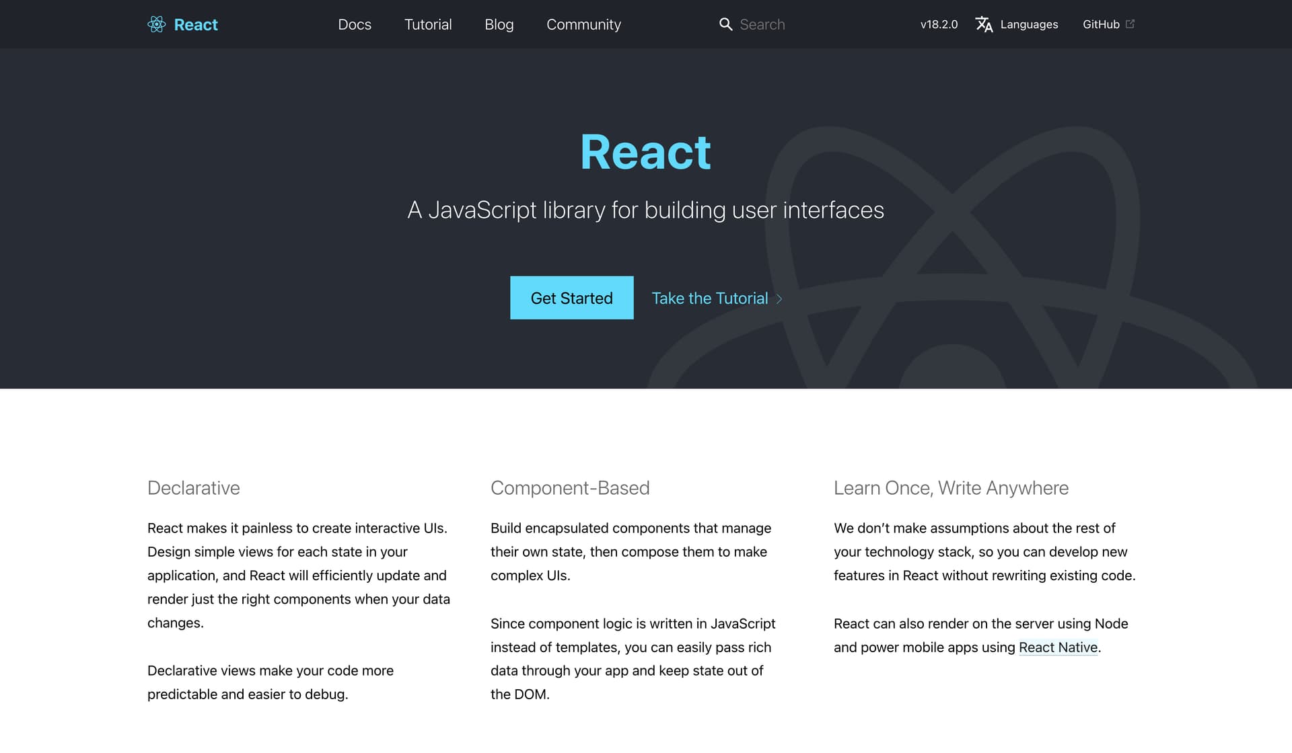Open the Community nav item
This screenshot has height=753, width=1292.
point(583,24)
